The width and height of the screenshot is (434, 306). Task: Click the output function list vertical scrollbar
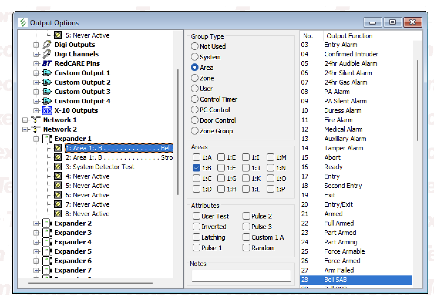(x=417, y=100)
